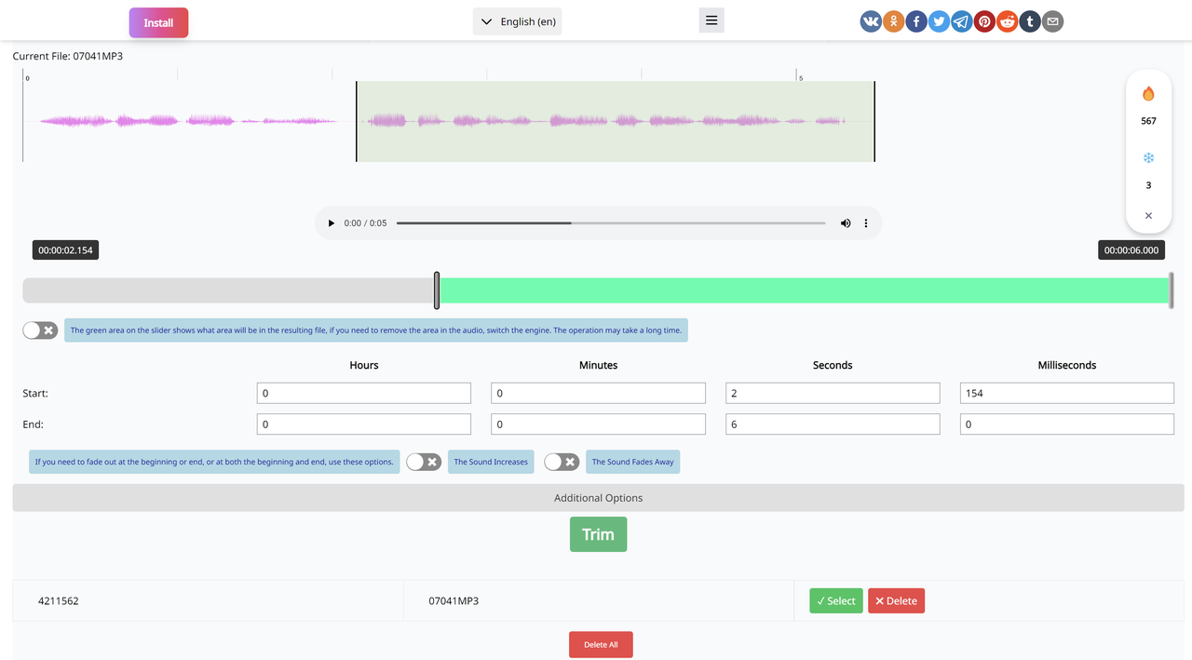Enable The Sound Fades Away toggle

point(562,462)
